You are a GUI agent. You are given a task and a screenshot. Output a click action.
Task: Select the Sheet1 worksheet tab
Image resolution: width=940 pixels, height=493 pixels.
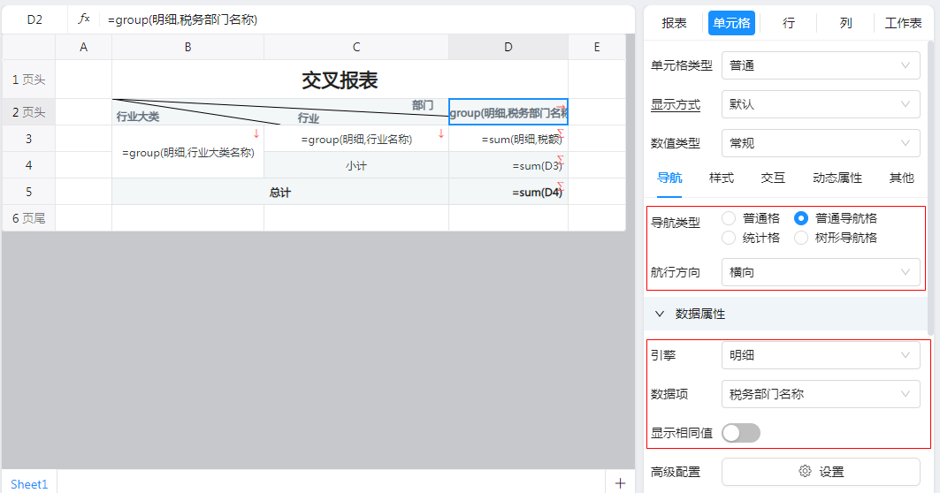pos(28,483)
